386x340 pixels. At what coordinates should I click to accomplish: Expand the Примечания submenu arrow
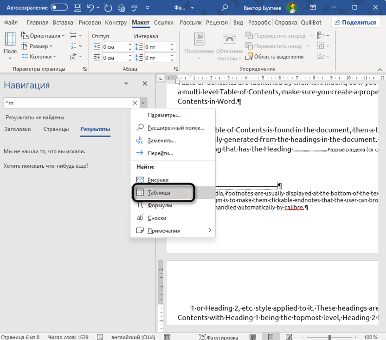click(x=209, y=230)
